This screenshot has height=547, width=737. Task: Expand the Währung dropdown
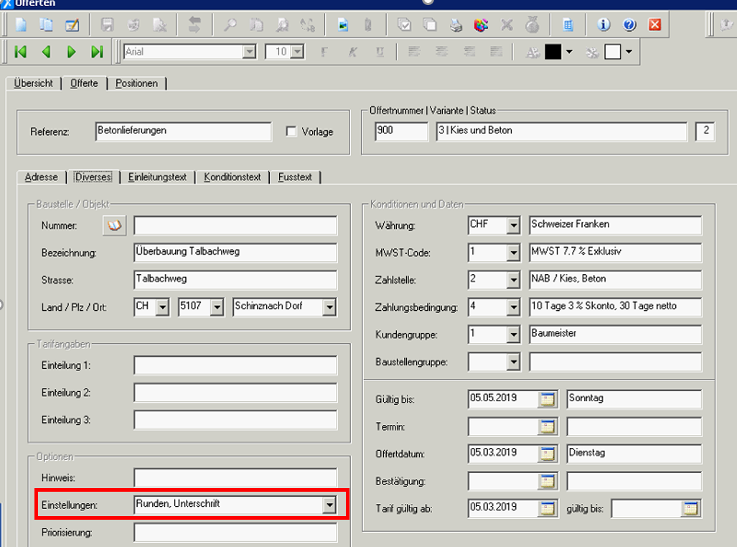tap(512, 225)
